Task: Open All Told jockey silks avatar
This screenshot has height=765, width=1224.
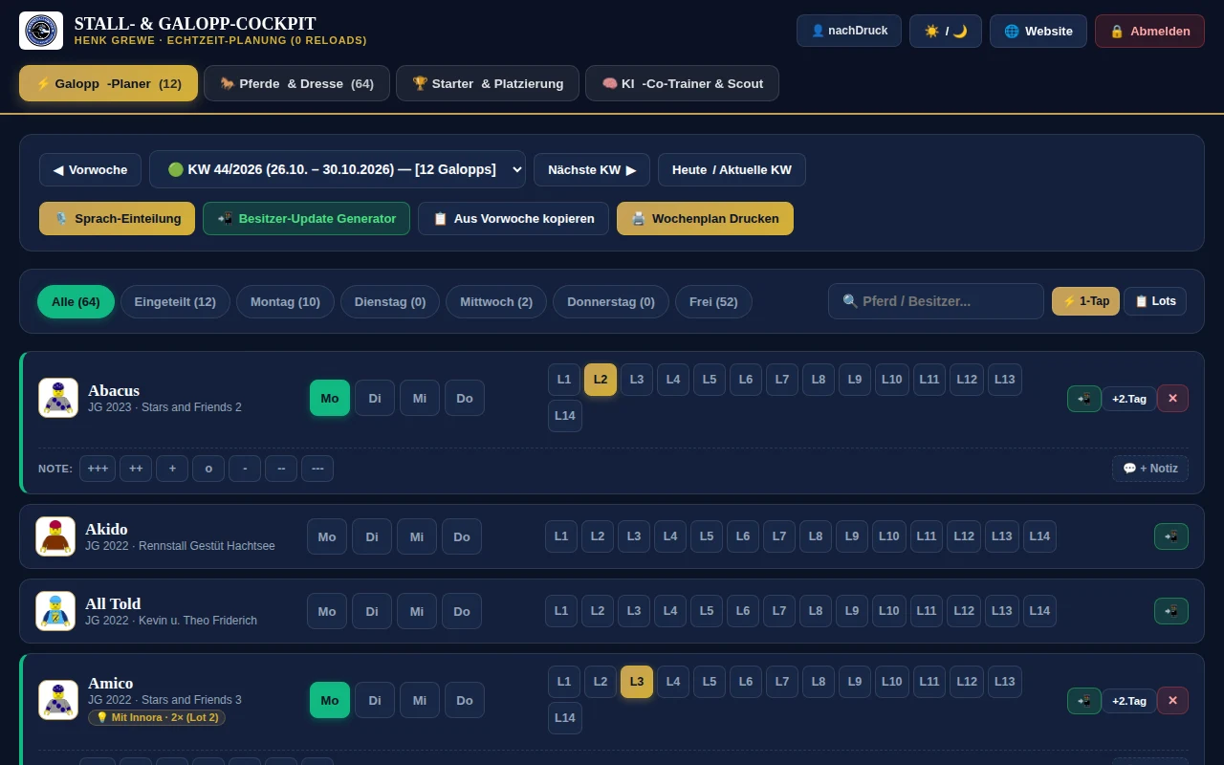Action: (55, 611)
